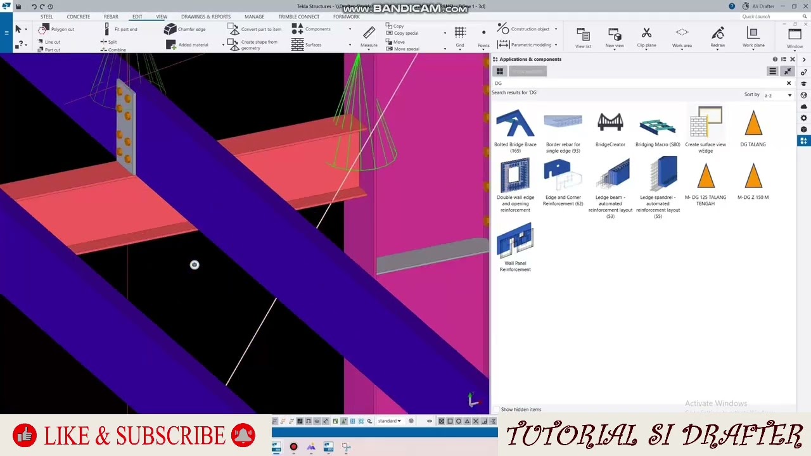
Task: Open the Added material tool
Action: tap(188, 45)
